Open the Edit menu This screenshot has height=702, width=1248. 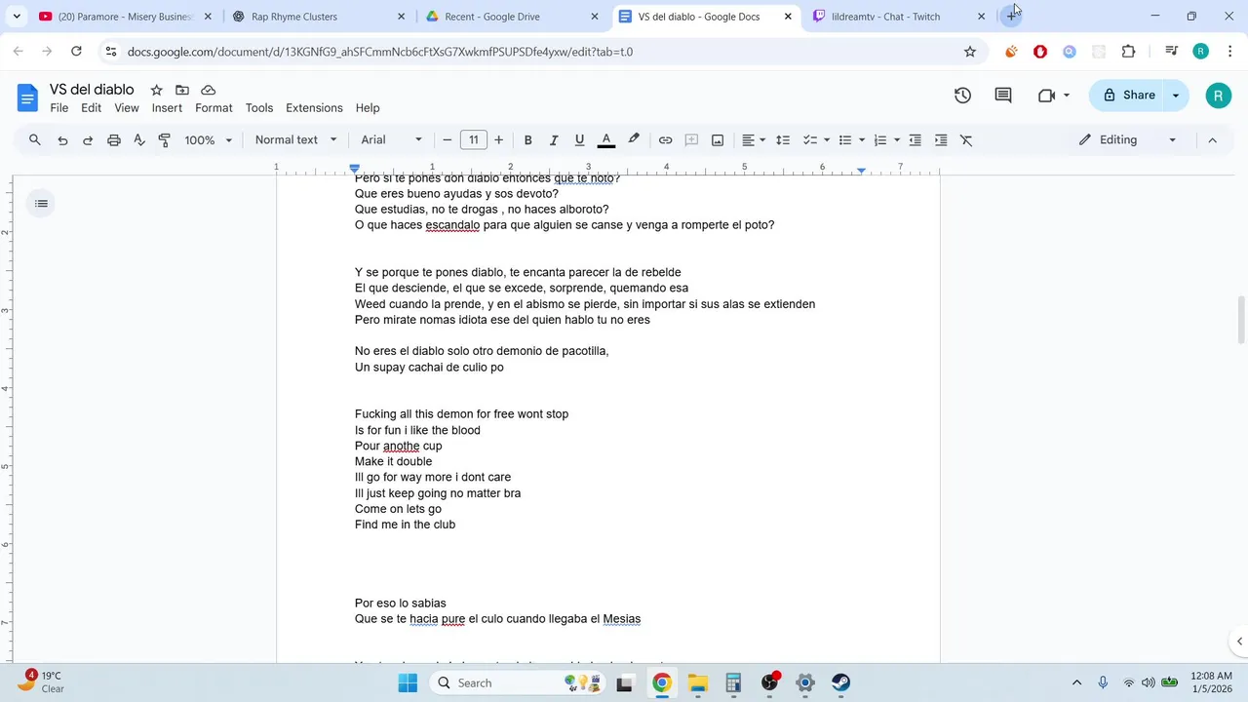pos(92,108)
